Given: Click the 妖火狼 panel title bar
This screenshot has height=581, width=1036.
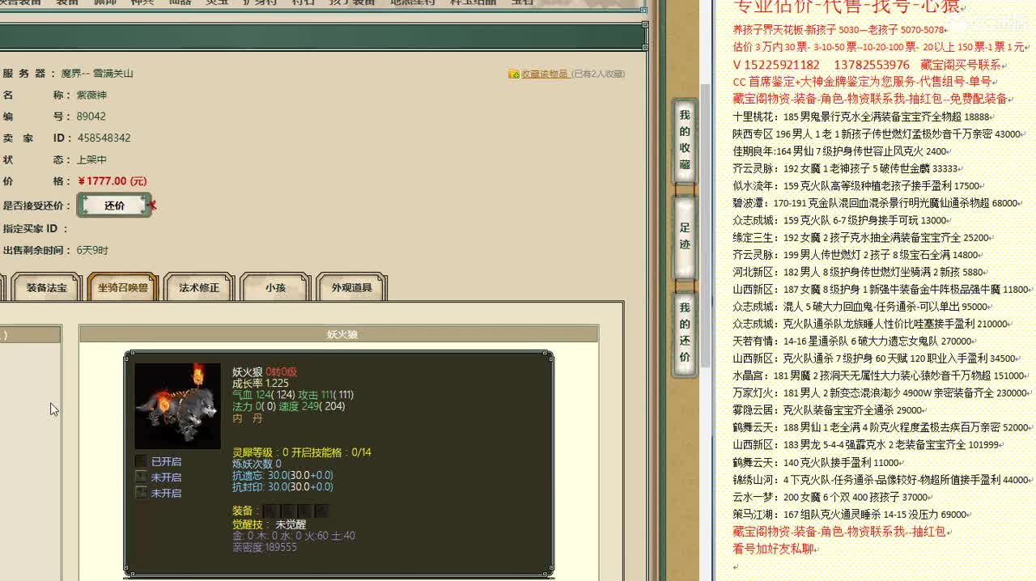Looking at the screenshot, I should (x=339, y=334).
